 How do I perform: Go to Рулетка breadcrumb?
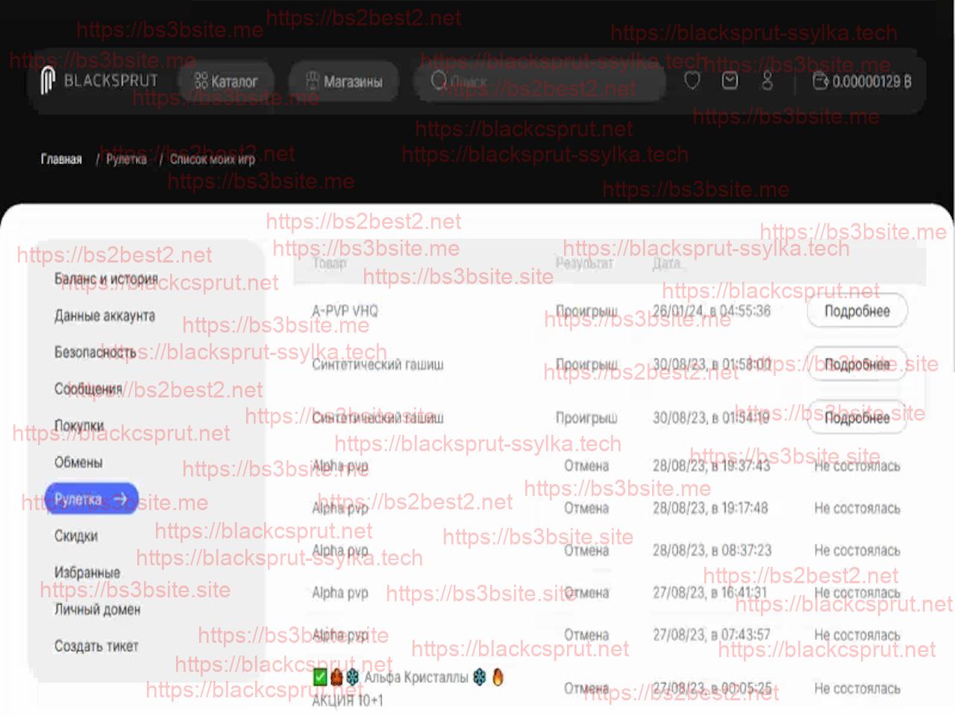point(126,159)
